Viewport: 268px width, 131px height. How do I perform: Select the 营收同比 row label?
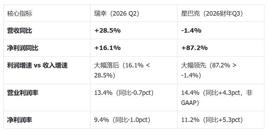[x=19, y=31]
